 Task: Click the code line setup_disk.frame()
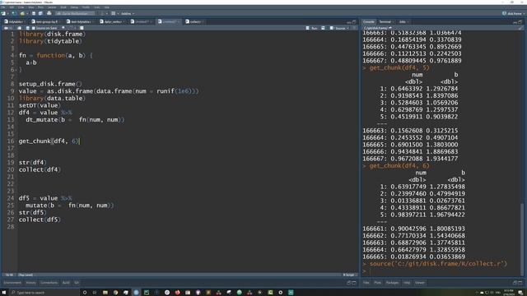[50, 84]
